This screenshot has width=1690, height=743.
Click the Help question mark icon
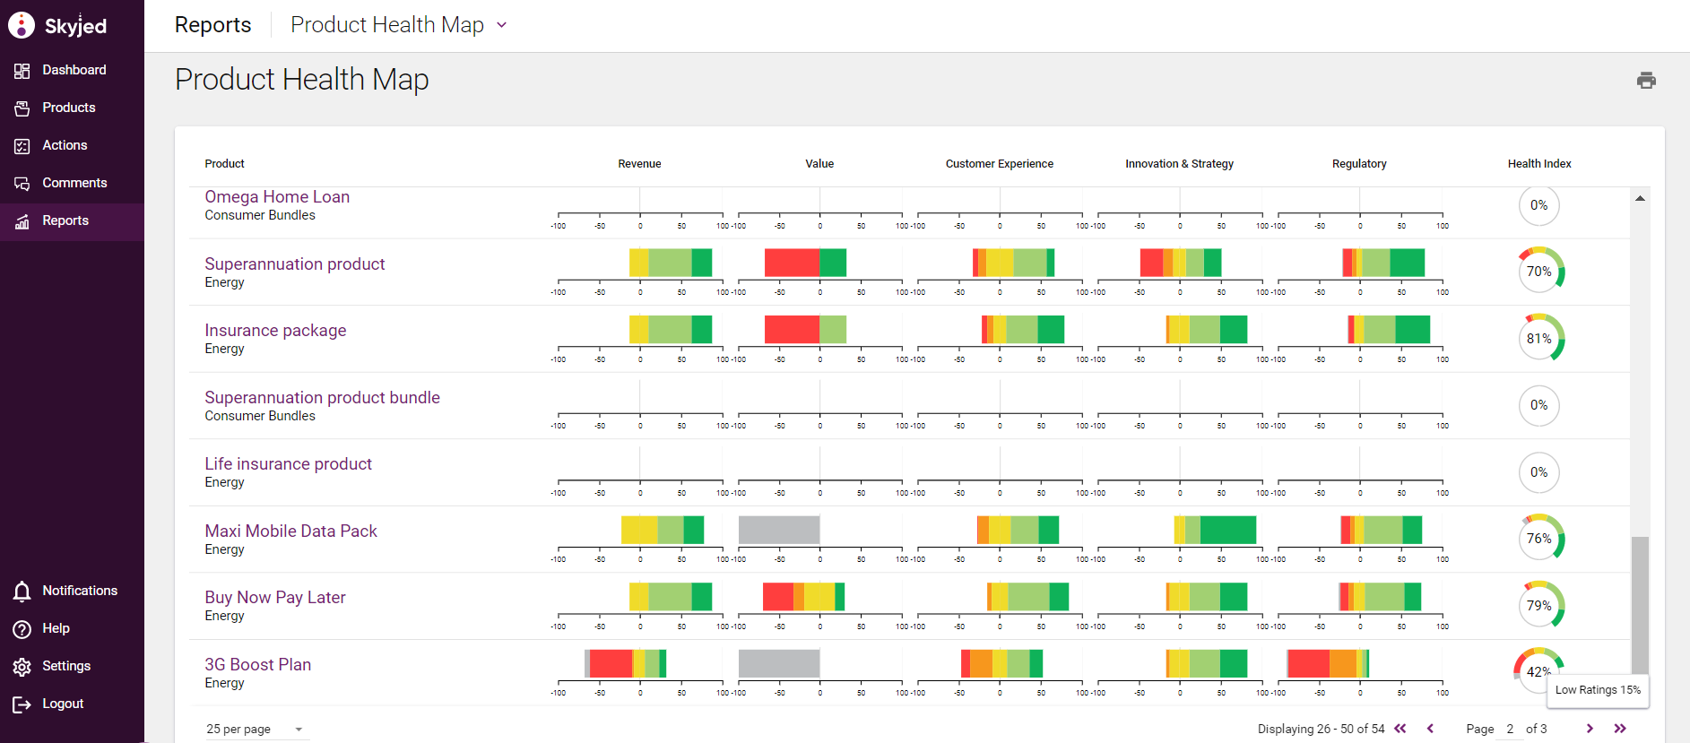pyautogui.click(x=22, y=629)
